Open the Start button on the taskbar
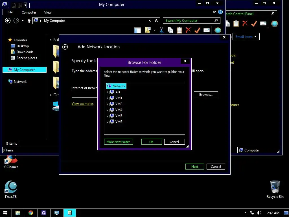 (x=5, y=213)
